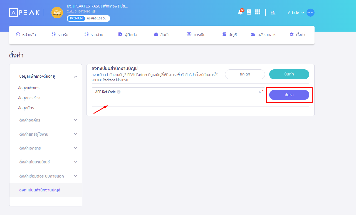
Task: Click the ค้นหา search button
Action: pos(289,95)
